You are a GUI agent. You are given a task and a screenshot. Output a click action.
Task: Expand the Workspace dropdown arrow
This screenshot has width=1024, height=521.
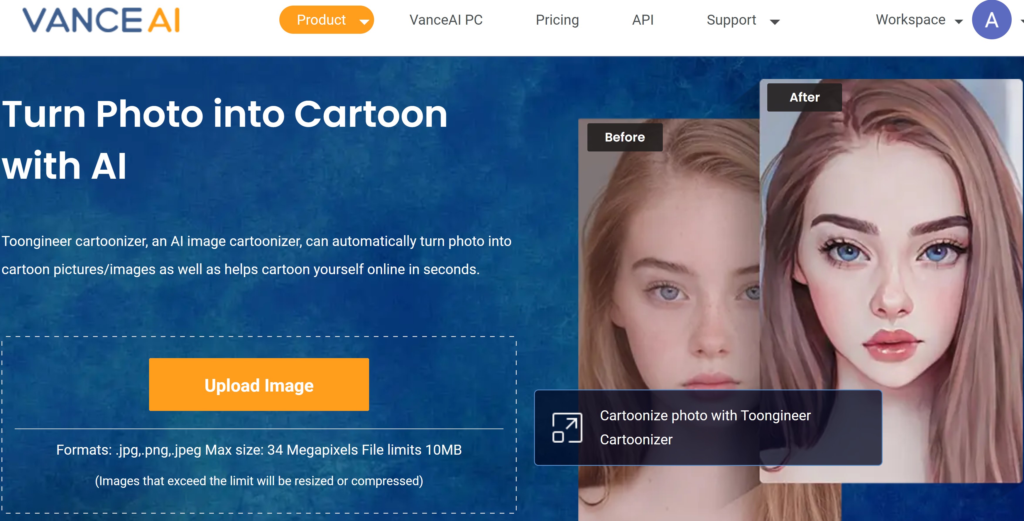(x=958, y=21)
